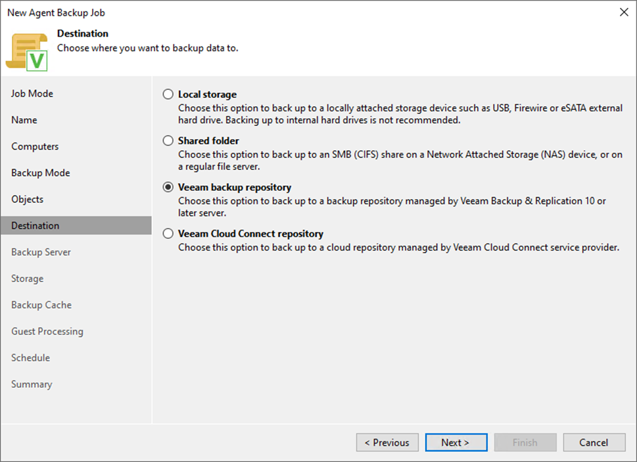Cancel the New Agent Backup Job wizard
637x462 pixels.
594,442
